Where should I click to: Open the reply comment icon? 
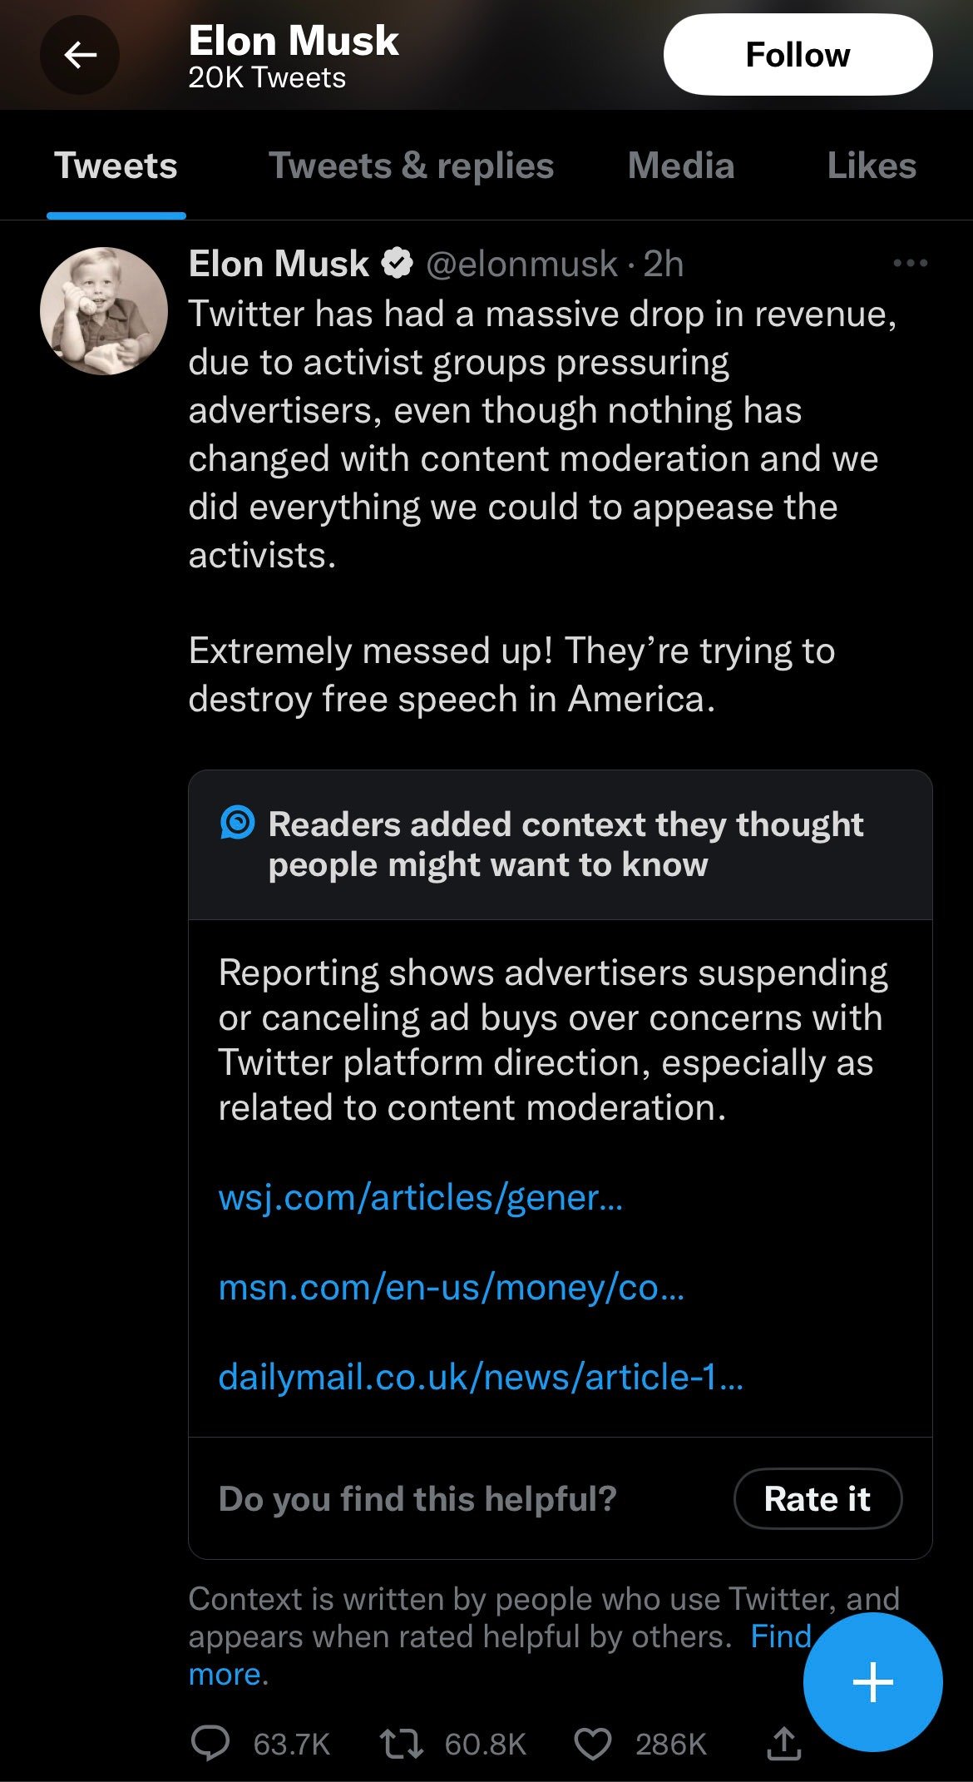210,1742
